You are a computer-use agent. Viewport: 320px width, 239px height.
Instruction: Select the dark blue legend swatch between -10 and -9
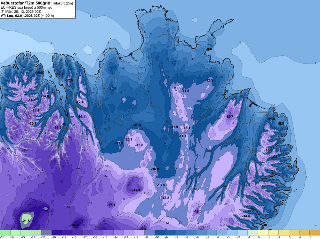[160, 233]
